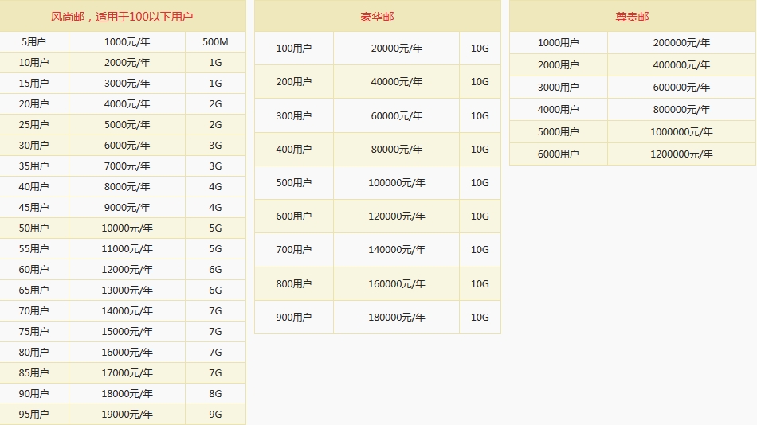Select the 5用户 cell
Image resolution: width=757 pixels, height=425 pixels.
pos(34,42)
